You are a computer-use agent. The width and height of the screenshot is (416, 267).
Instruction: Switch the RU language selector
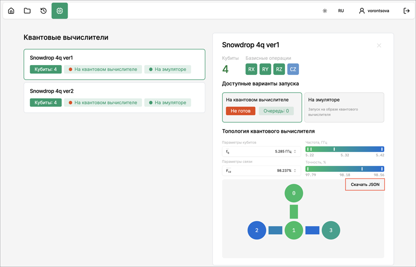tap(341, 11)
